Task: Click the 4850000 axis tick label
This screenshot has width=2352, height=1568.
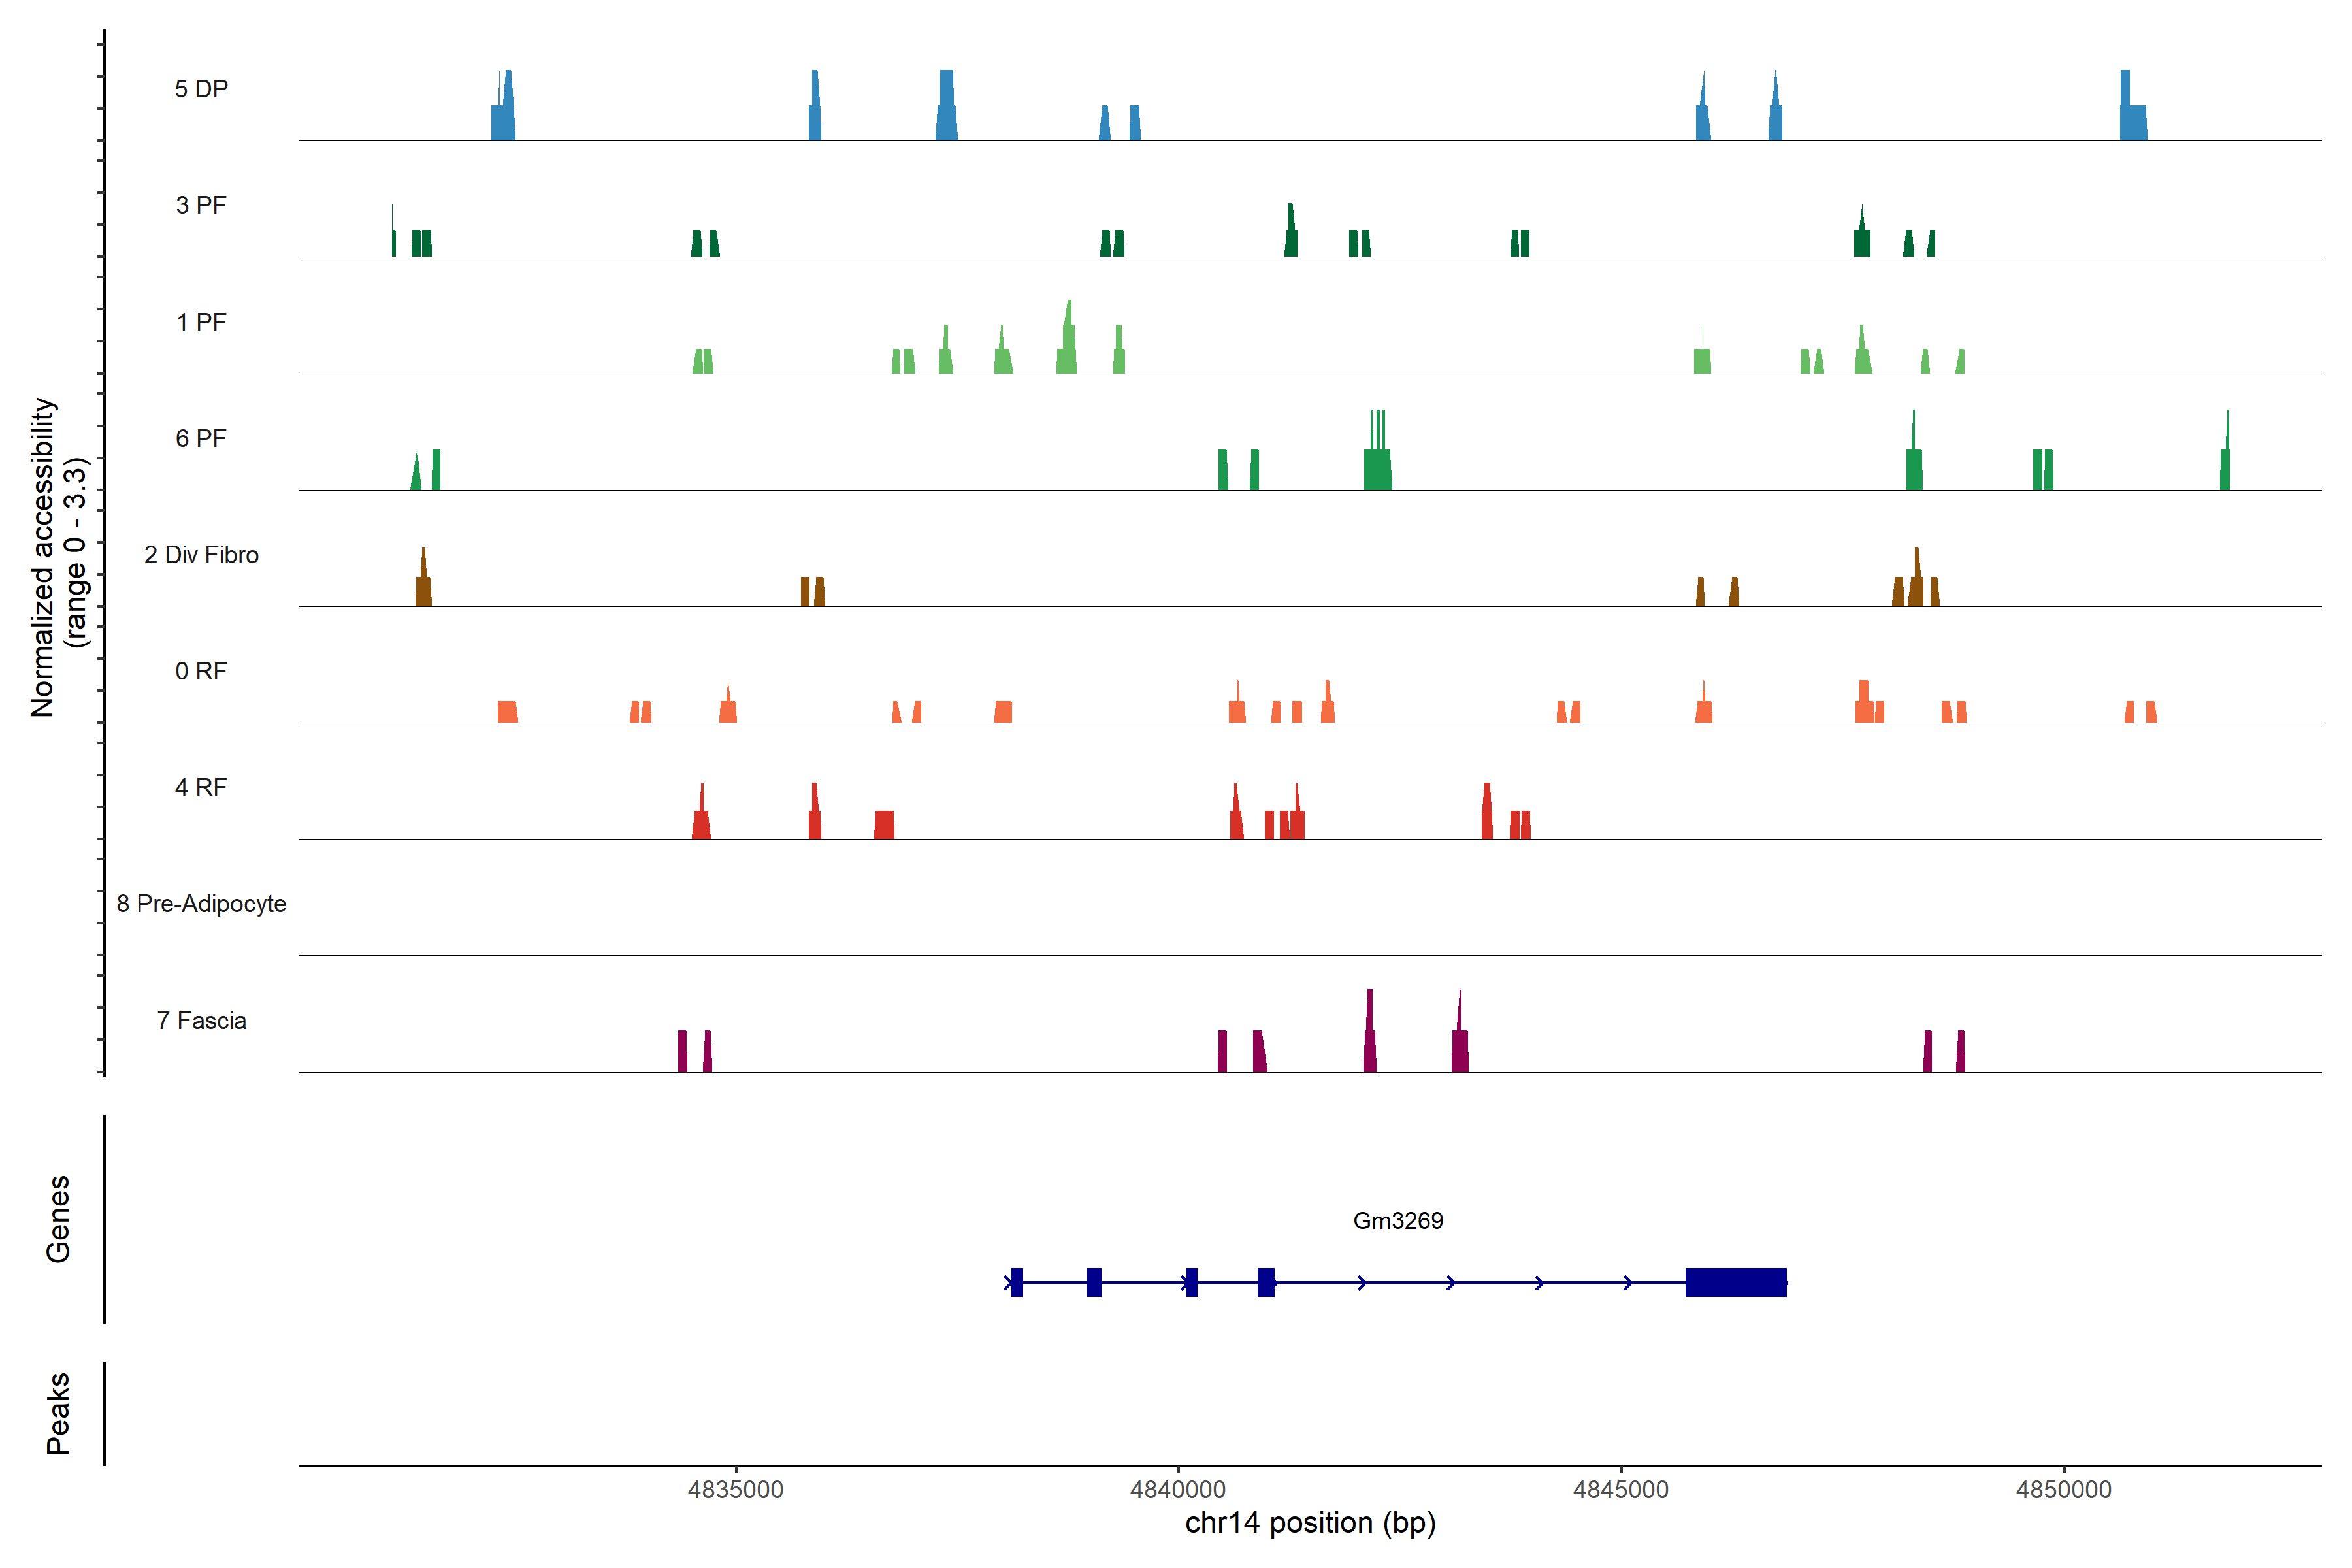Action: 2063,1489
